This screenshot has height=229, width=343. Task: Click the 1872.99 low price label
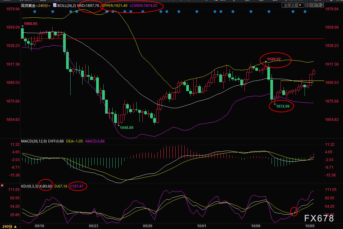(283, 106)
